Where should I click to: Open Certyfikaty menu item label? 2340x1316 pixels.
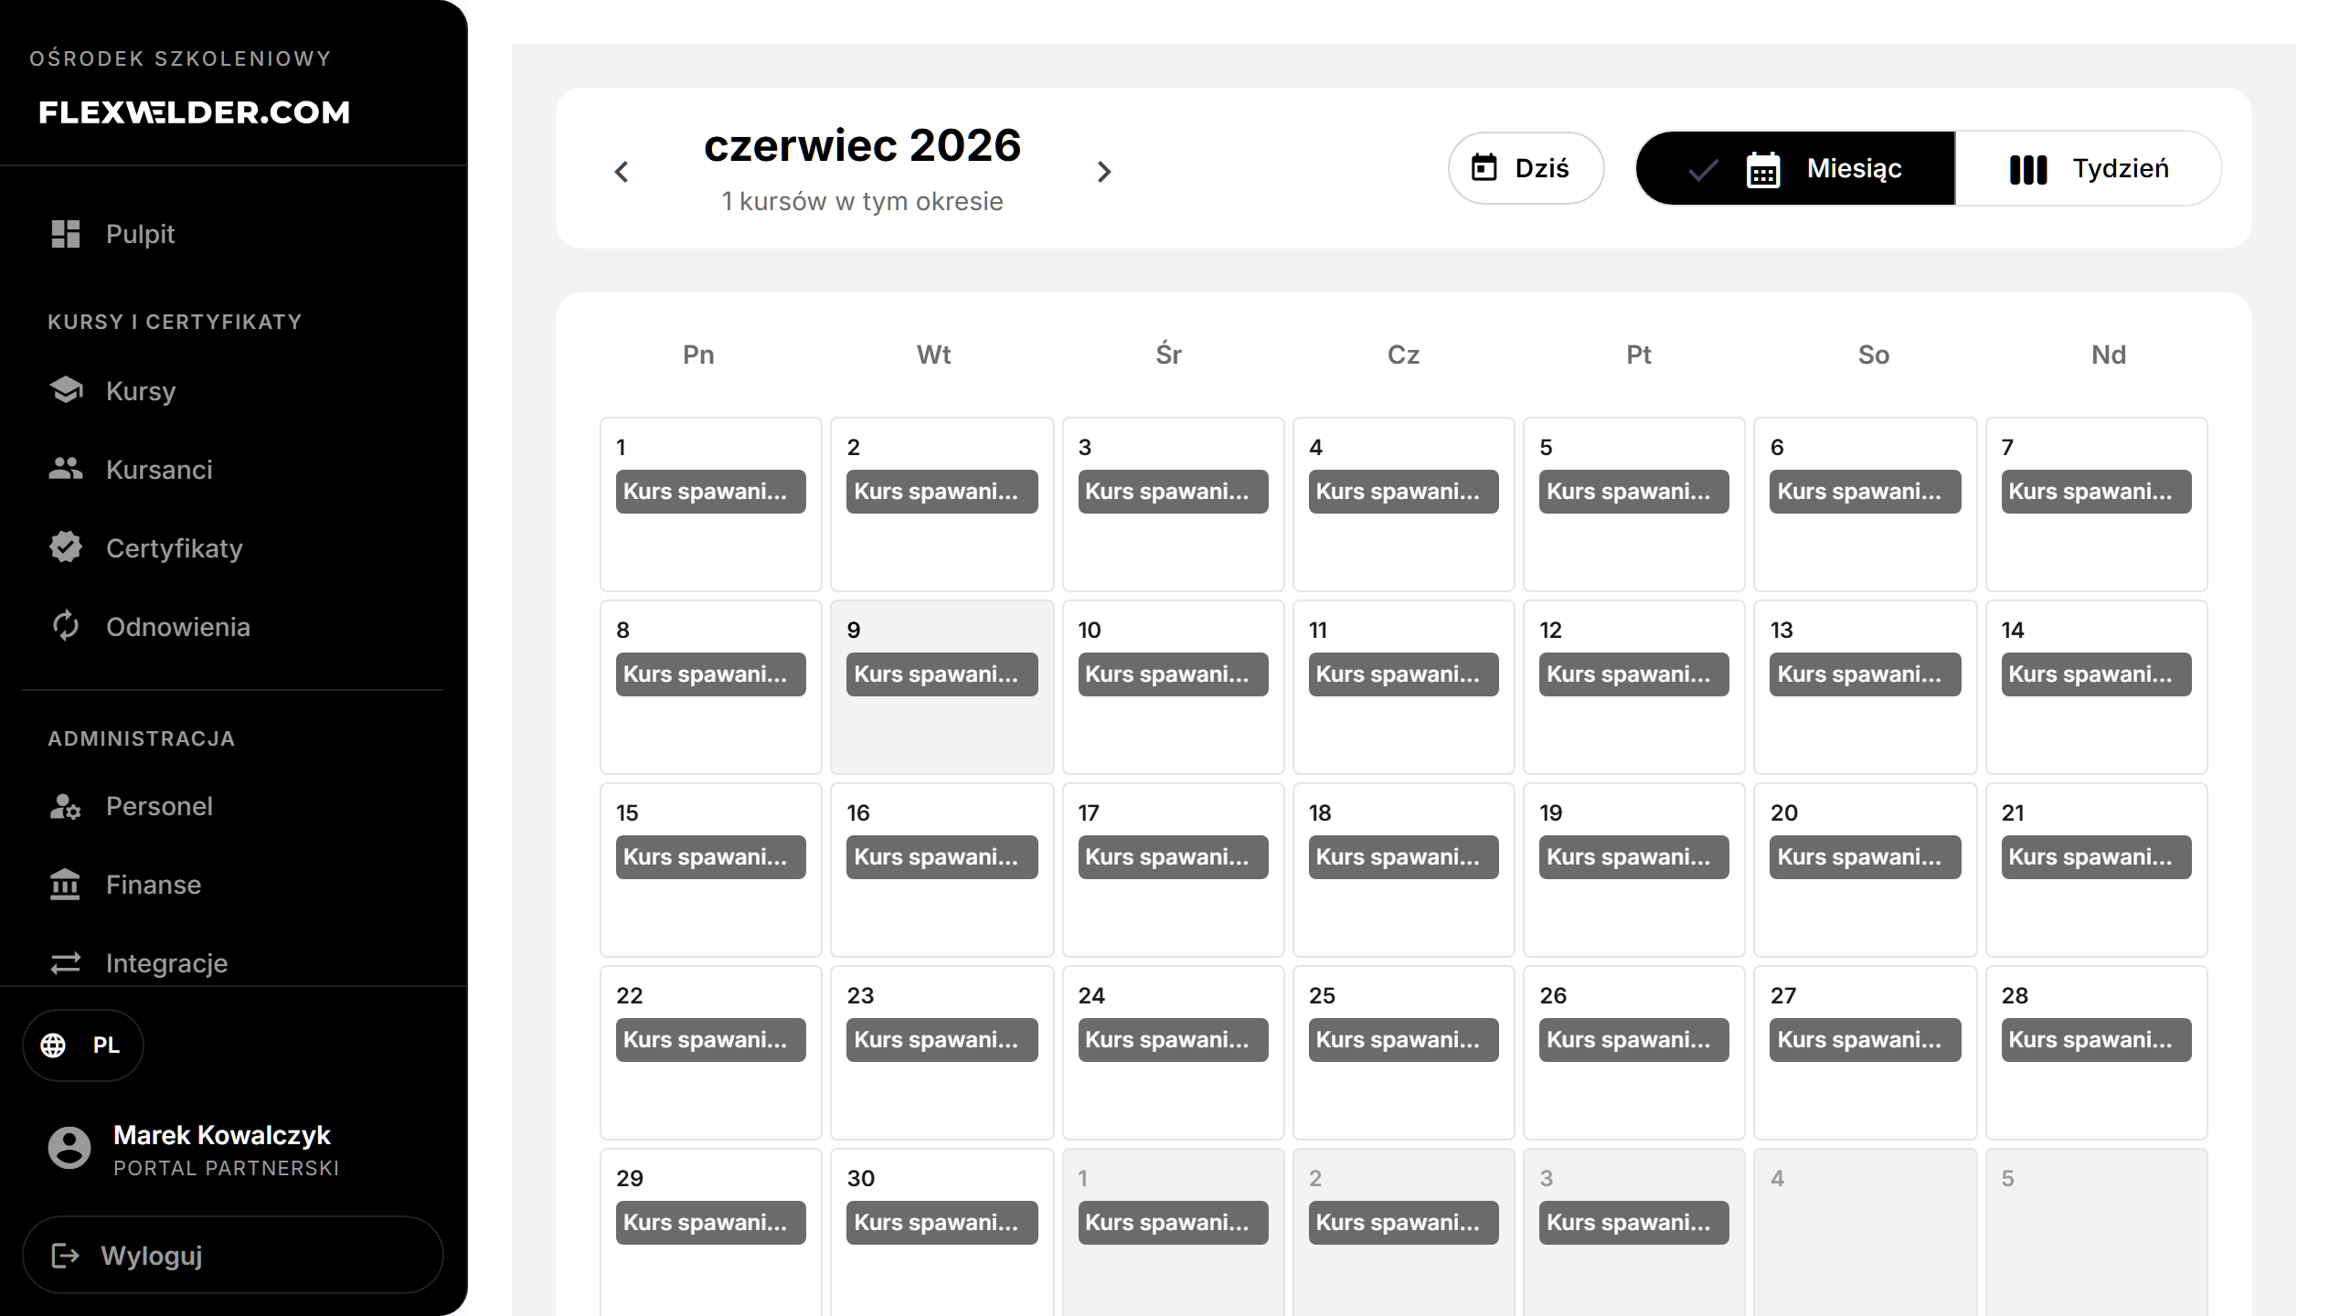175,548
